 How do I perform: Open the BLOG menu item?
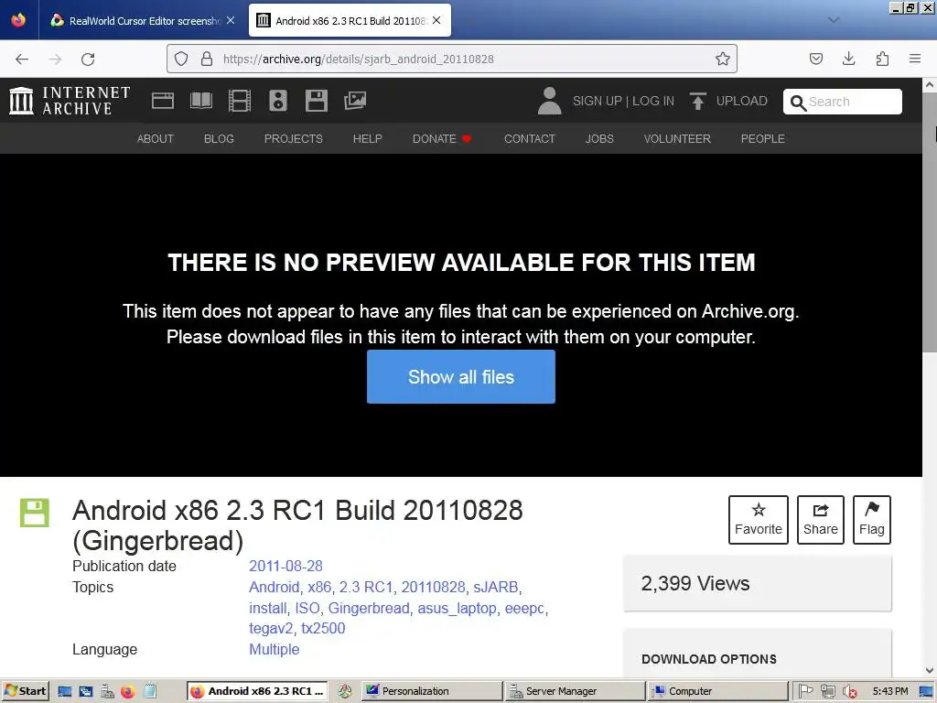219,139
